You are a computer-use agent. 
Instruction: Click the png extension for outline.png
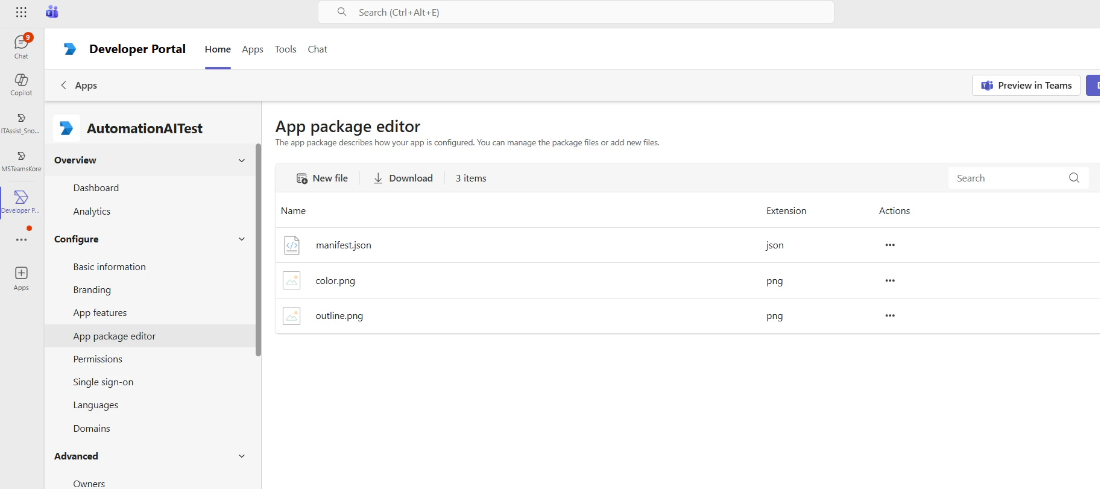pos(774,315)
